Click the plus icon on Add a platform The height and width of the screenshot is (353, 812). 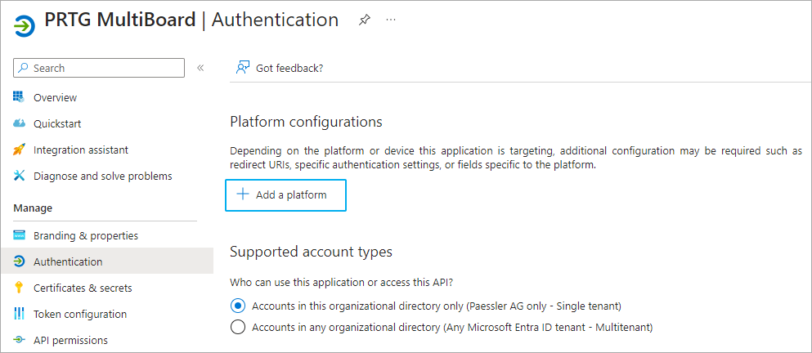pos(242,194)
